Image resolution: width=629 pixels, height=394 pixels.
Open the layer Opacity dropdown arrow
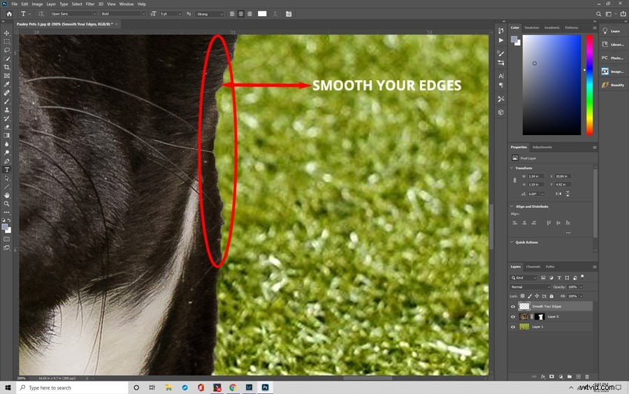[581, 287]
